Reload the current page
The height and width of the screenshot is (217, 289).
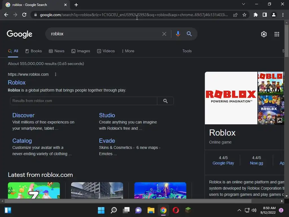(24, 15)
